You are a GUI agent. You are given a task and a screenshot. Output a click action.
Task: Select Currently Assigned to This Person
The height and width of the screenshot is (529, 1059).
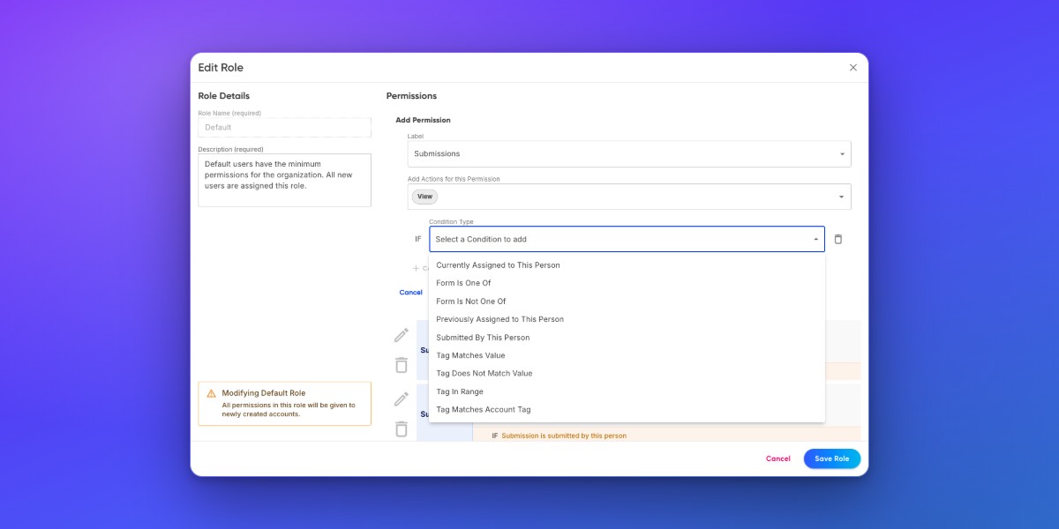[x=627, y=264]
